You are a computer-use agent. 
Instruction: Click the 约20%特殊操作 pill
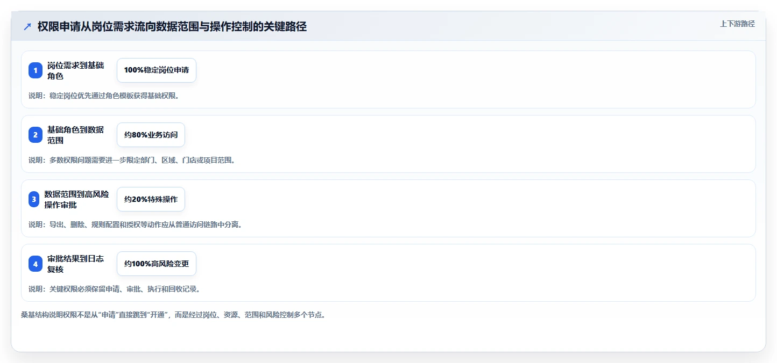(151, 199)
